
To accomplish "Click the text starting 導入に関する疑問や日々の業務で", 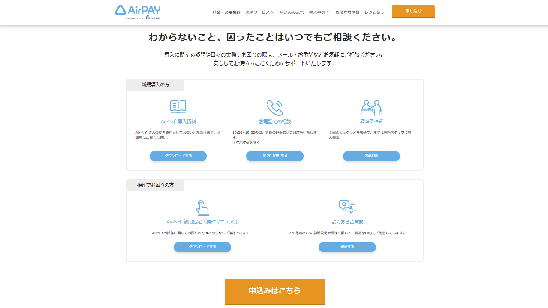I will pyautogui.click(x=274, y=55).
